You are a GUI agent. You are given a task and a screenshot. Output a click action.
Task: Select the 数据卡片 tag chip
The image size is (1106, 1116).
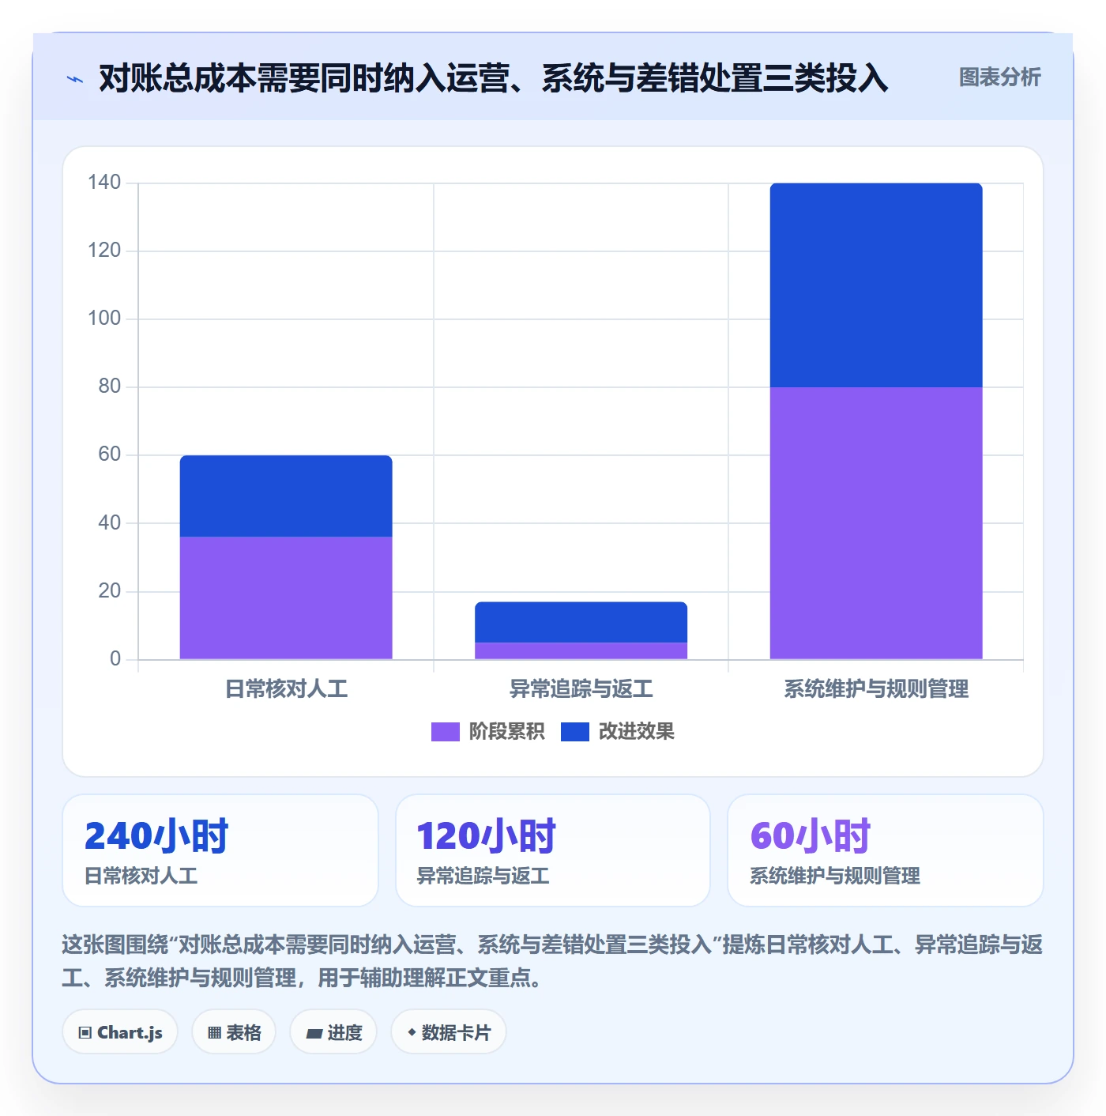(449, 1032)
